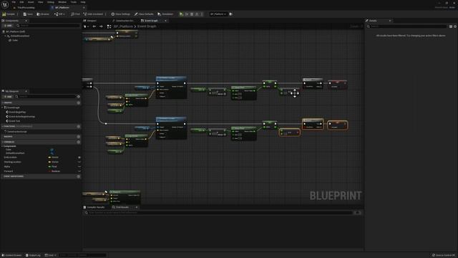Browse to asset in Content Browser

[x=43, y=14]
